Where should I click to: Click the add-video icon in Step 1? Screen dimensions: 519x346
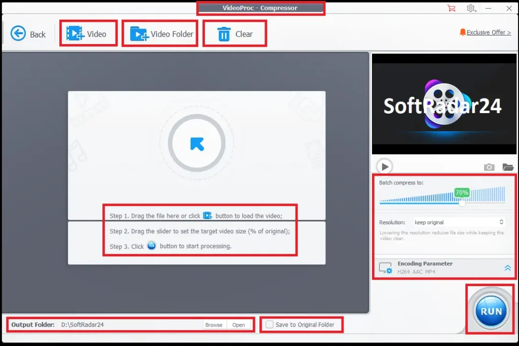[207, 216]
